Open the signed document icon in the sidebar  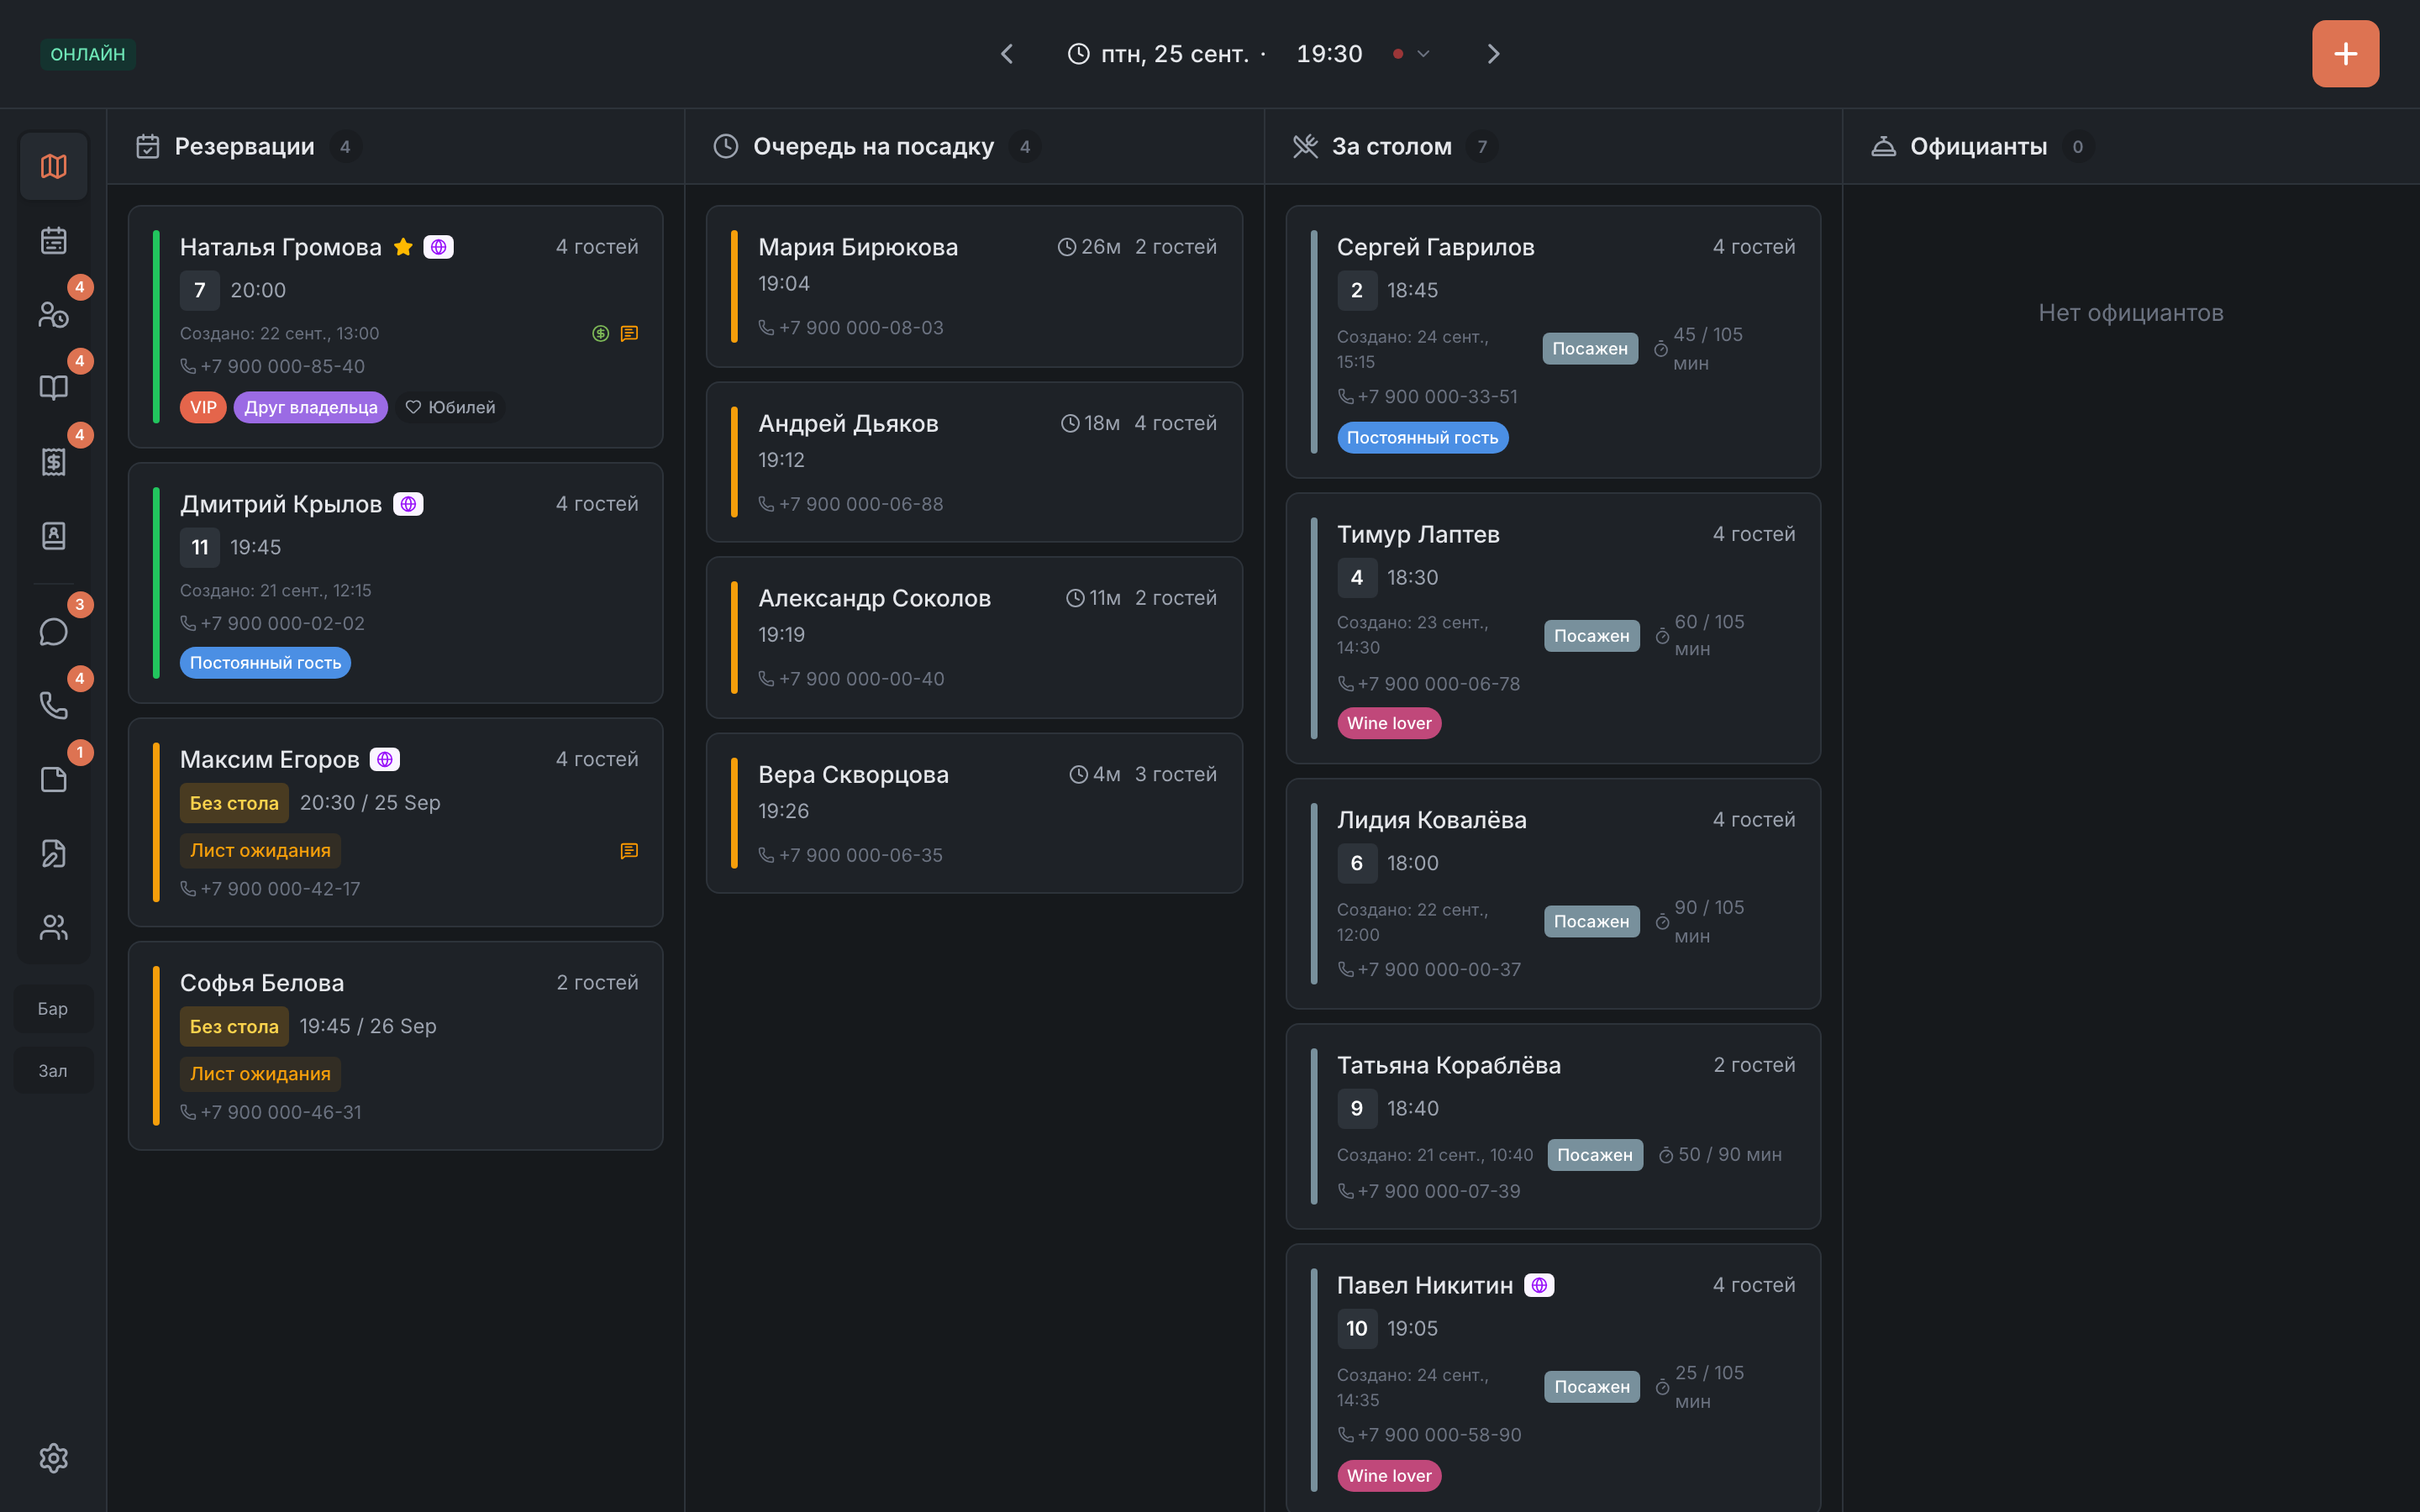coord(53,854)
